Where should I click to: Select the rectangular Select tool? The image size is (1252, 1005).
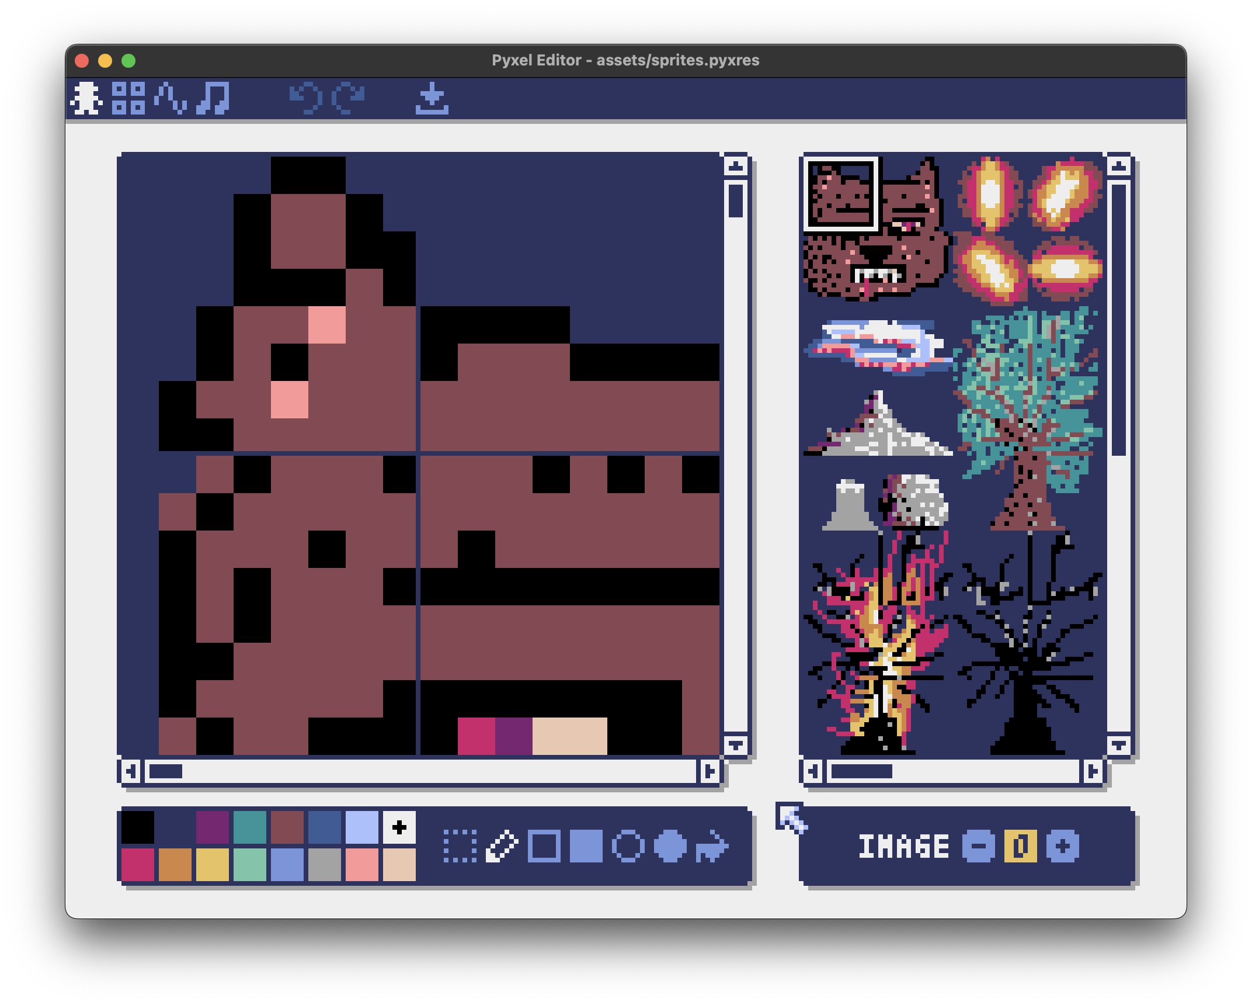pyautogui.click(x=460, y=845)
